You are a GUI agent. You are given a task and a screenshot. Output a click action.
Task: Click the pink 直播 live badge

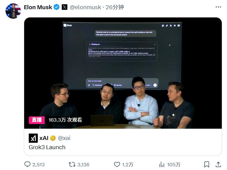click(37, 120)
